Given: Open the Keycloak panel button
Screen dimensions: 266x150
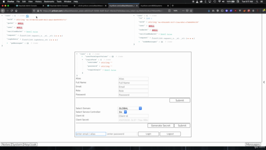Looking at the screenshot, I should click(x=30, y=145).
